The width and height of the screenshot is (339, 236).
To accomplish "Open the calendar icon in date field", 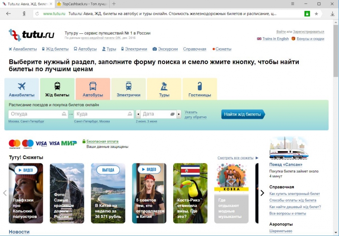I will [x=173, y=114].
